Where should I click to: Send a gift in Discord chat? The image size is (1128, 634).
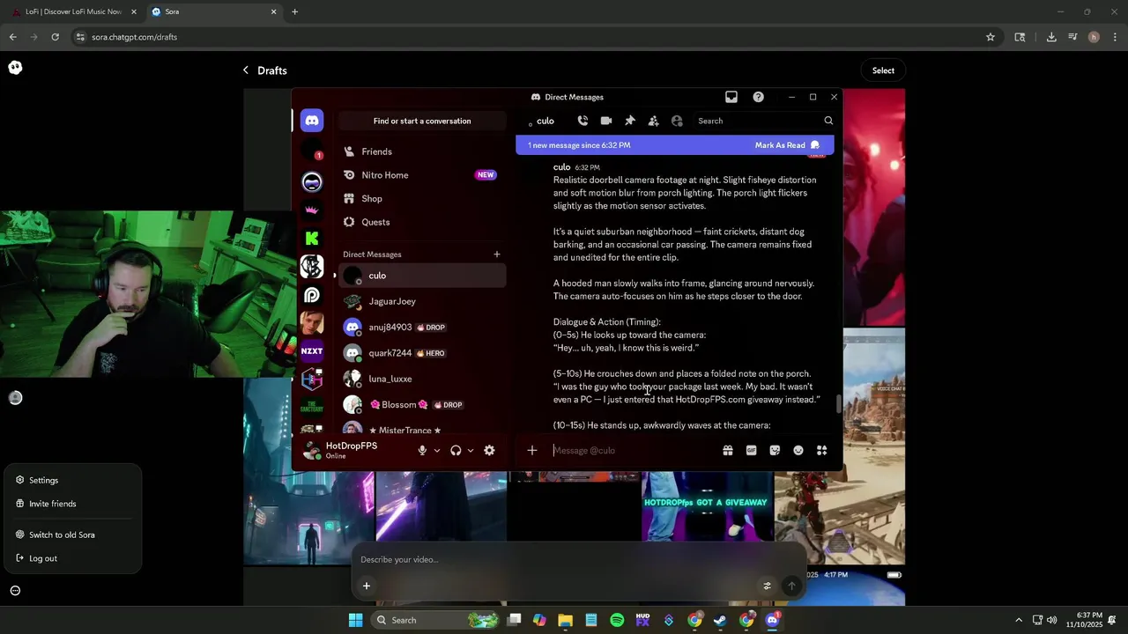728,450
